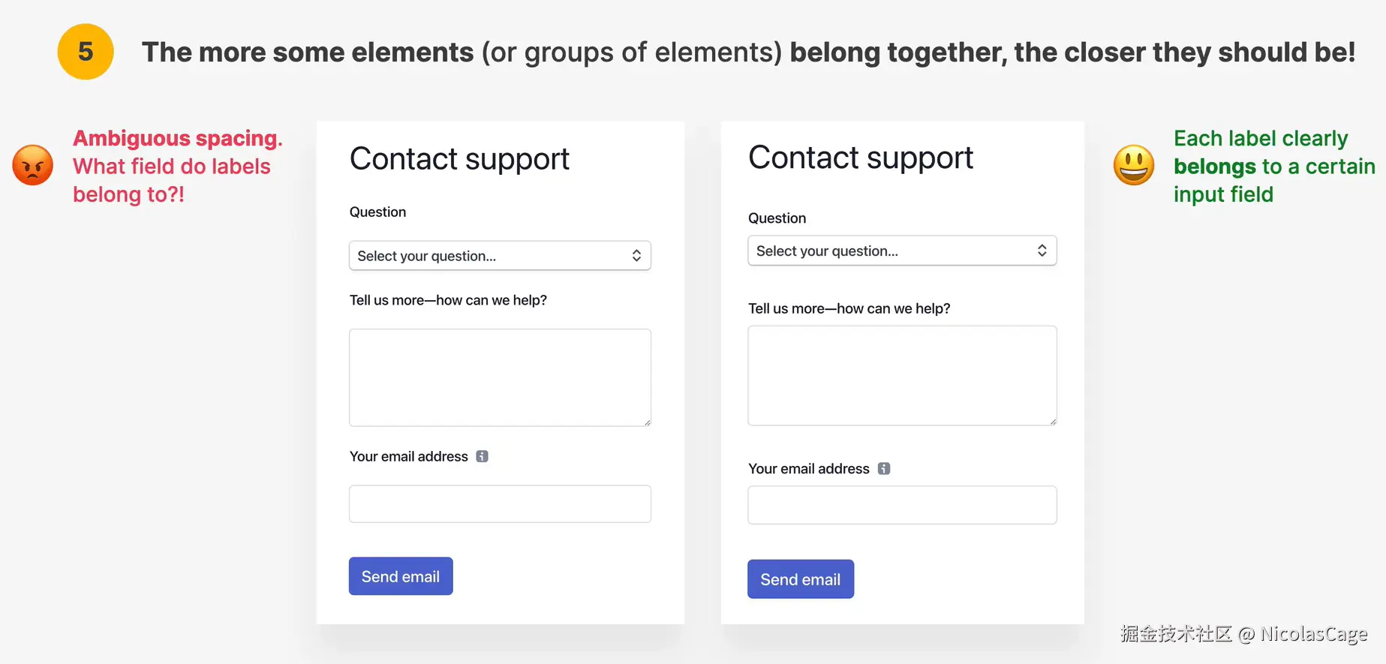Click the red "Ambiguous spacing." text

[x=177, y=139]
